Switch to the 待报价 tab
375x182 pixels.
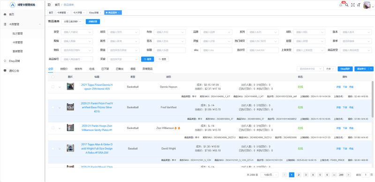64,69
